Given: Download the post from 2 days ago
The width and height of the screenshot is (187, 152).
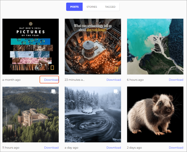Looking at the screenshot, I should coord(176,147).
